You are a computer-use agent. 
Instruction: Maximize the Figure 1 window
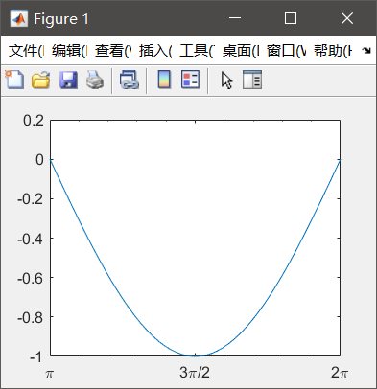pyautogui.click(x=291, y=18)
